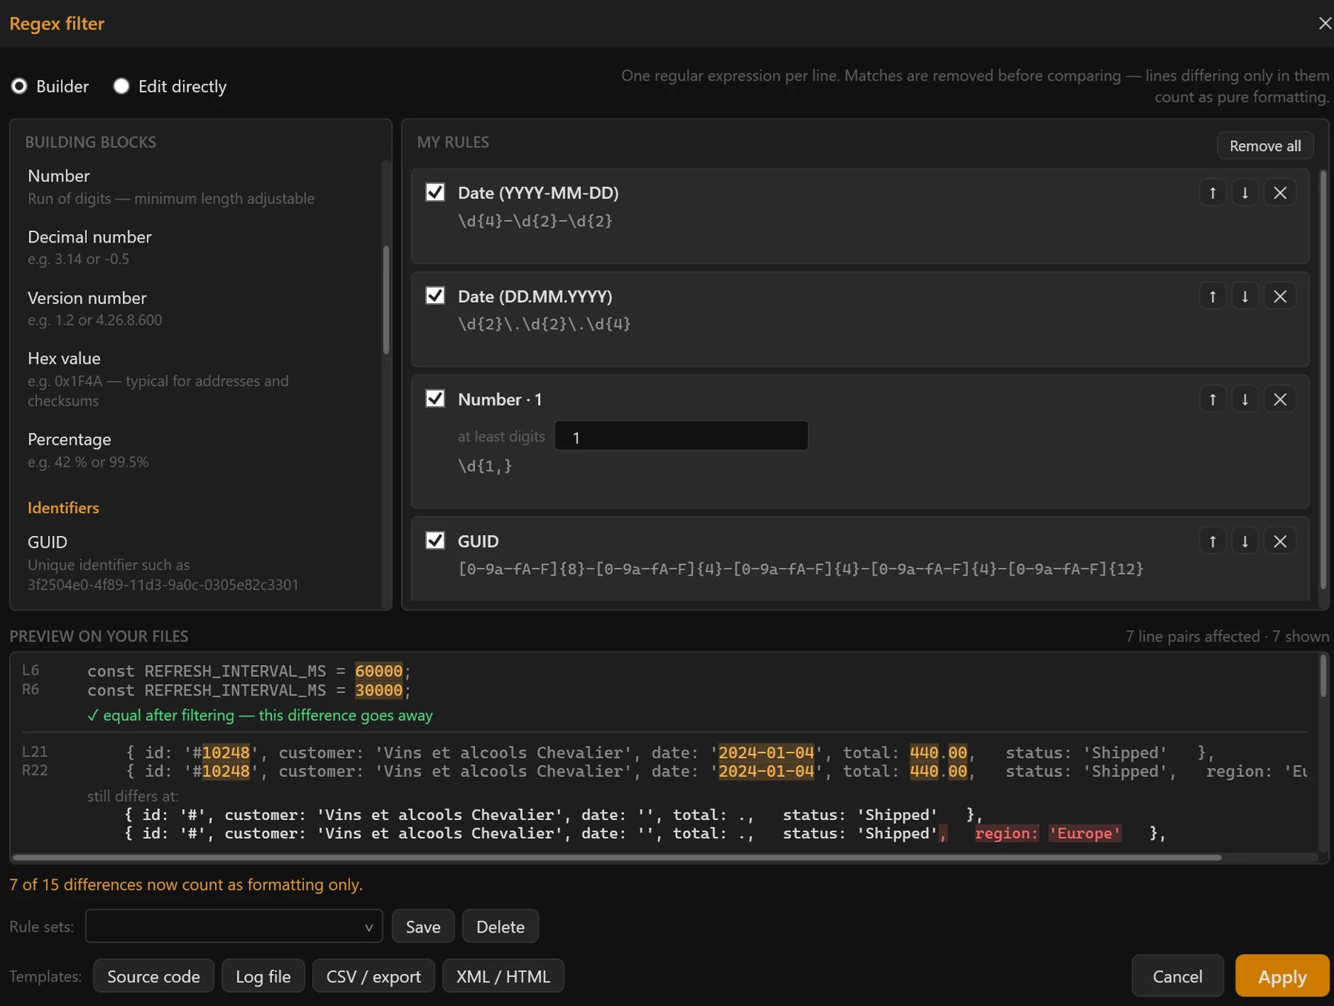Viewport: 1334px width, 1006px height.
Task: Save the current rule set
Action: (x=423, y=927)
